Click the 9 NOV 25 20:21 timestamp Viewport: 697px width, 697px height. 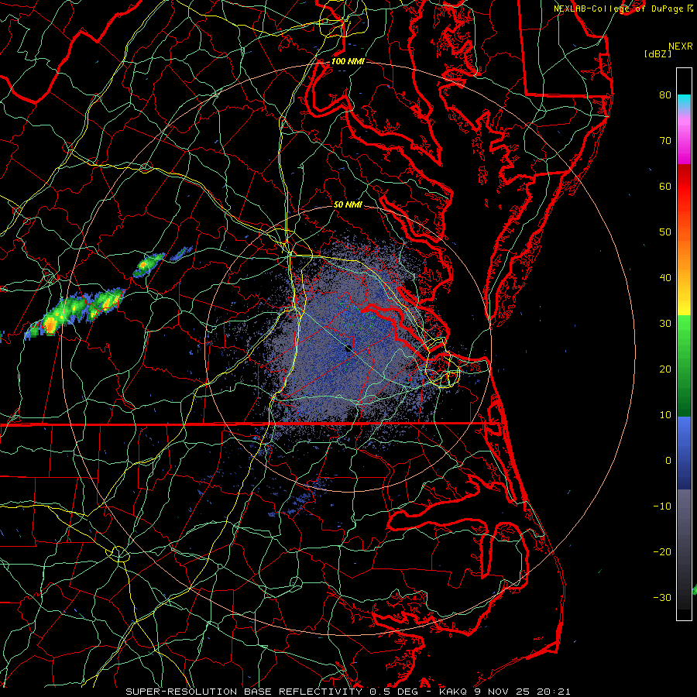[521, 692]
